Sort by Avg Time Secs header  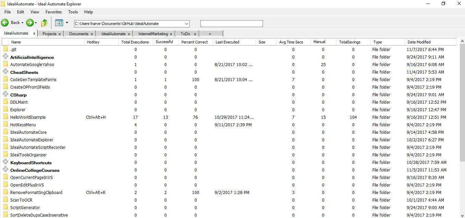pos(293,42)
